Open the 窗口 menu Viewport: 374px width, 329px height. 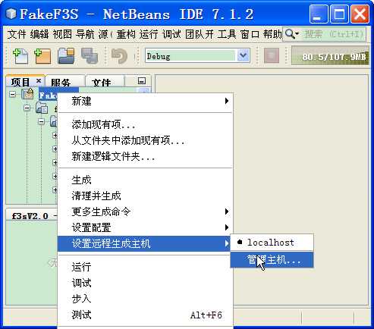[x=250, y=34]
